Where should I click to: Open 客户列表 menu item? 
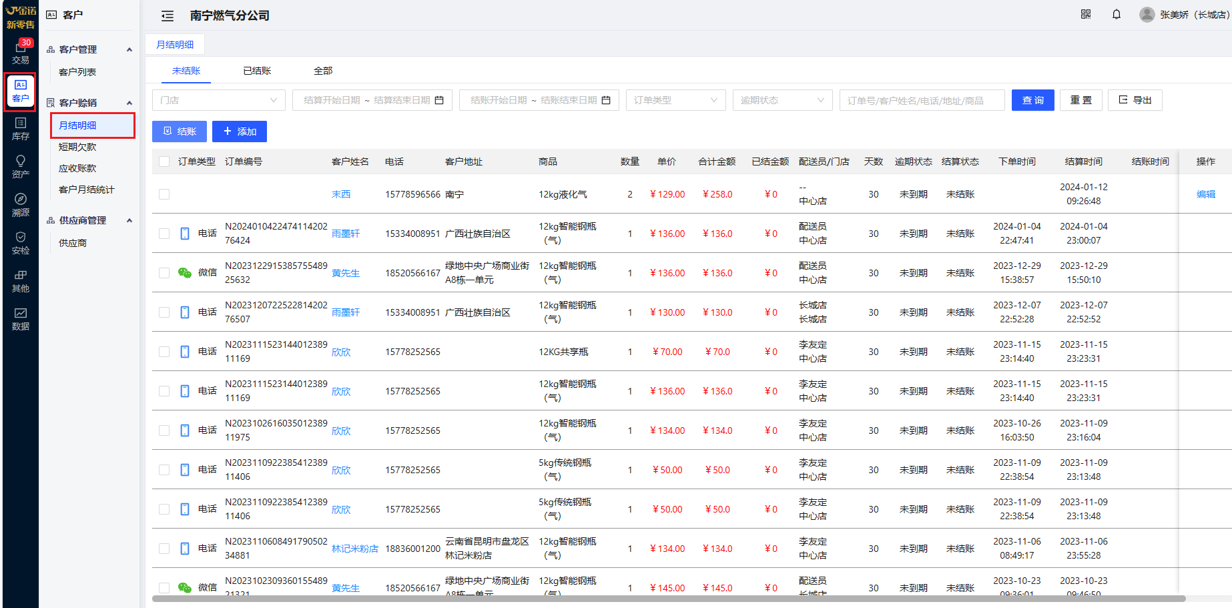tap(77, 72)
